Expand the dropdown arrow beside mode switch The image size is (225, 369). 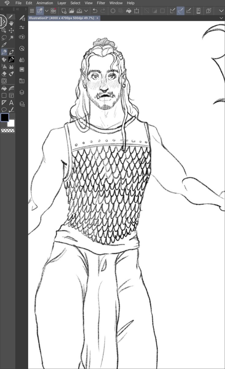[x=47, y=11]
